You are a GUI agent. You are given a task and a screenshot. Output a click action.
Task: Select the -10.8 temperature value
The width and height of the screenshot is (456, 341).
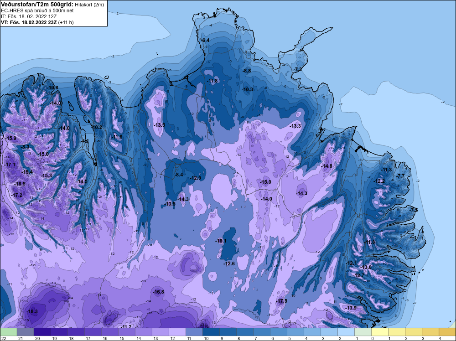point(52,88)
